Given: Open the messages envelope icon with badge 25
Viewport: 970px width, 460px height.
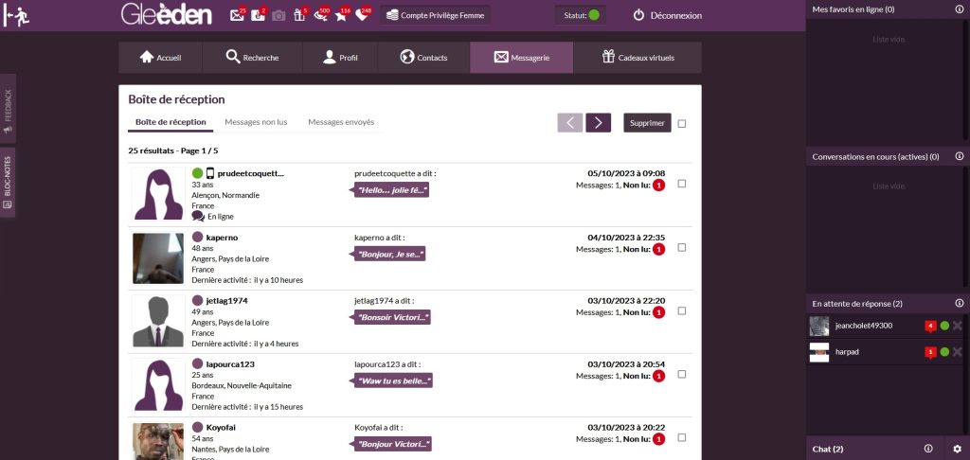Looking at the screenshot, I should tap(237, 15).
